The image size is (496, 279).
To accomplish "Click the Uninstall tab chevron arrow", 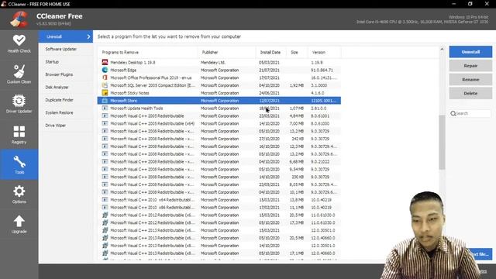I will click(88, 36).
